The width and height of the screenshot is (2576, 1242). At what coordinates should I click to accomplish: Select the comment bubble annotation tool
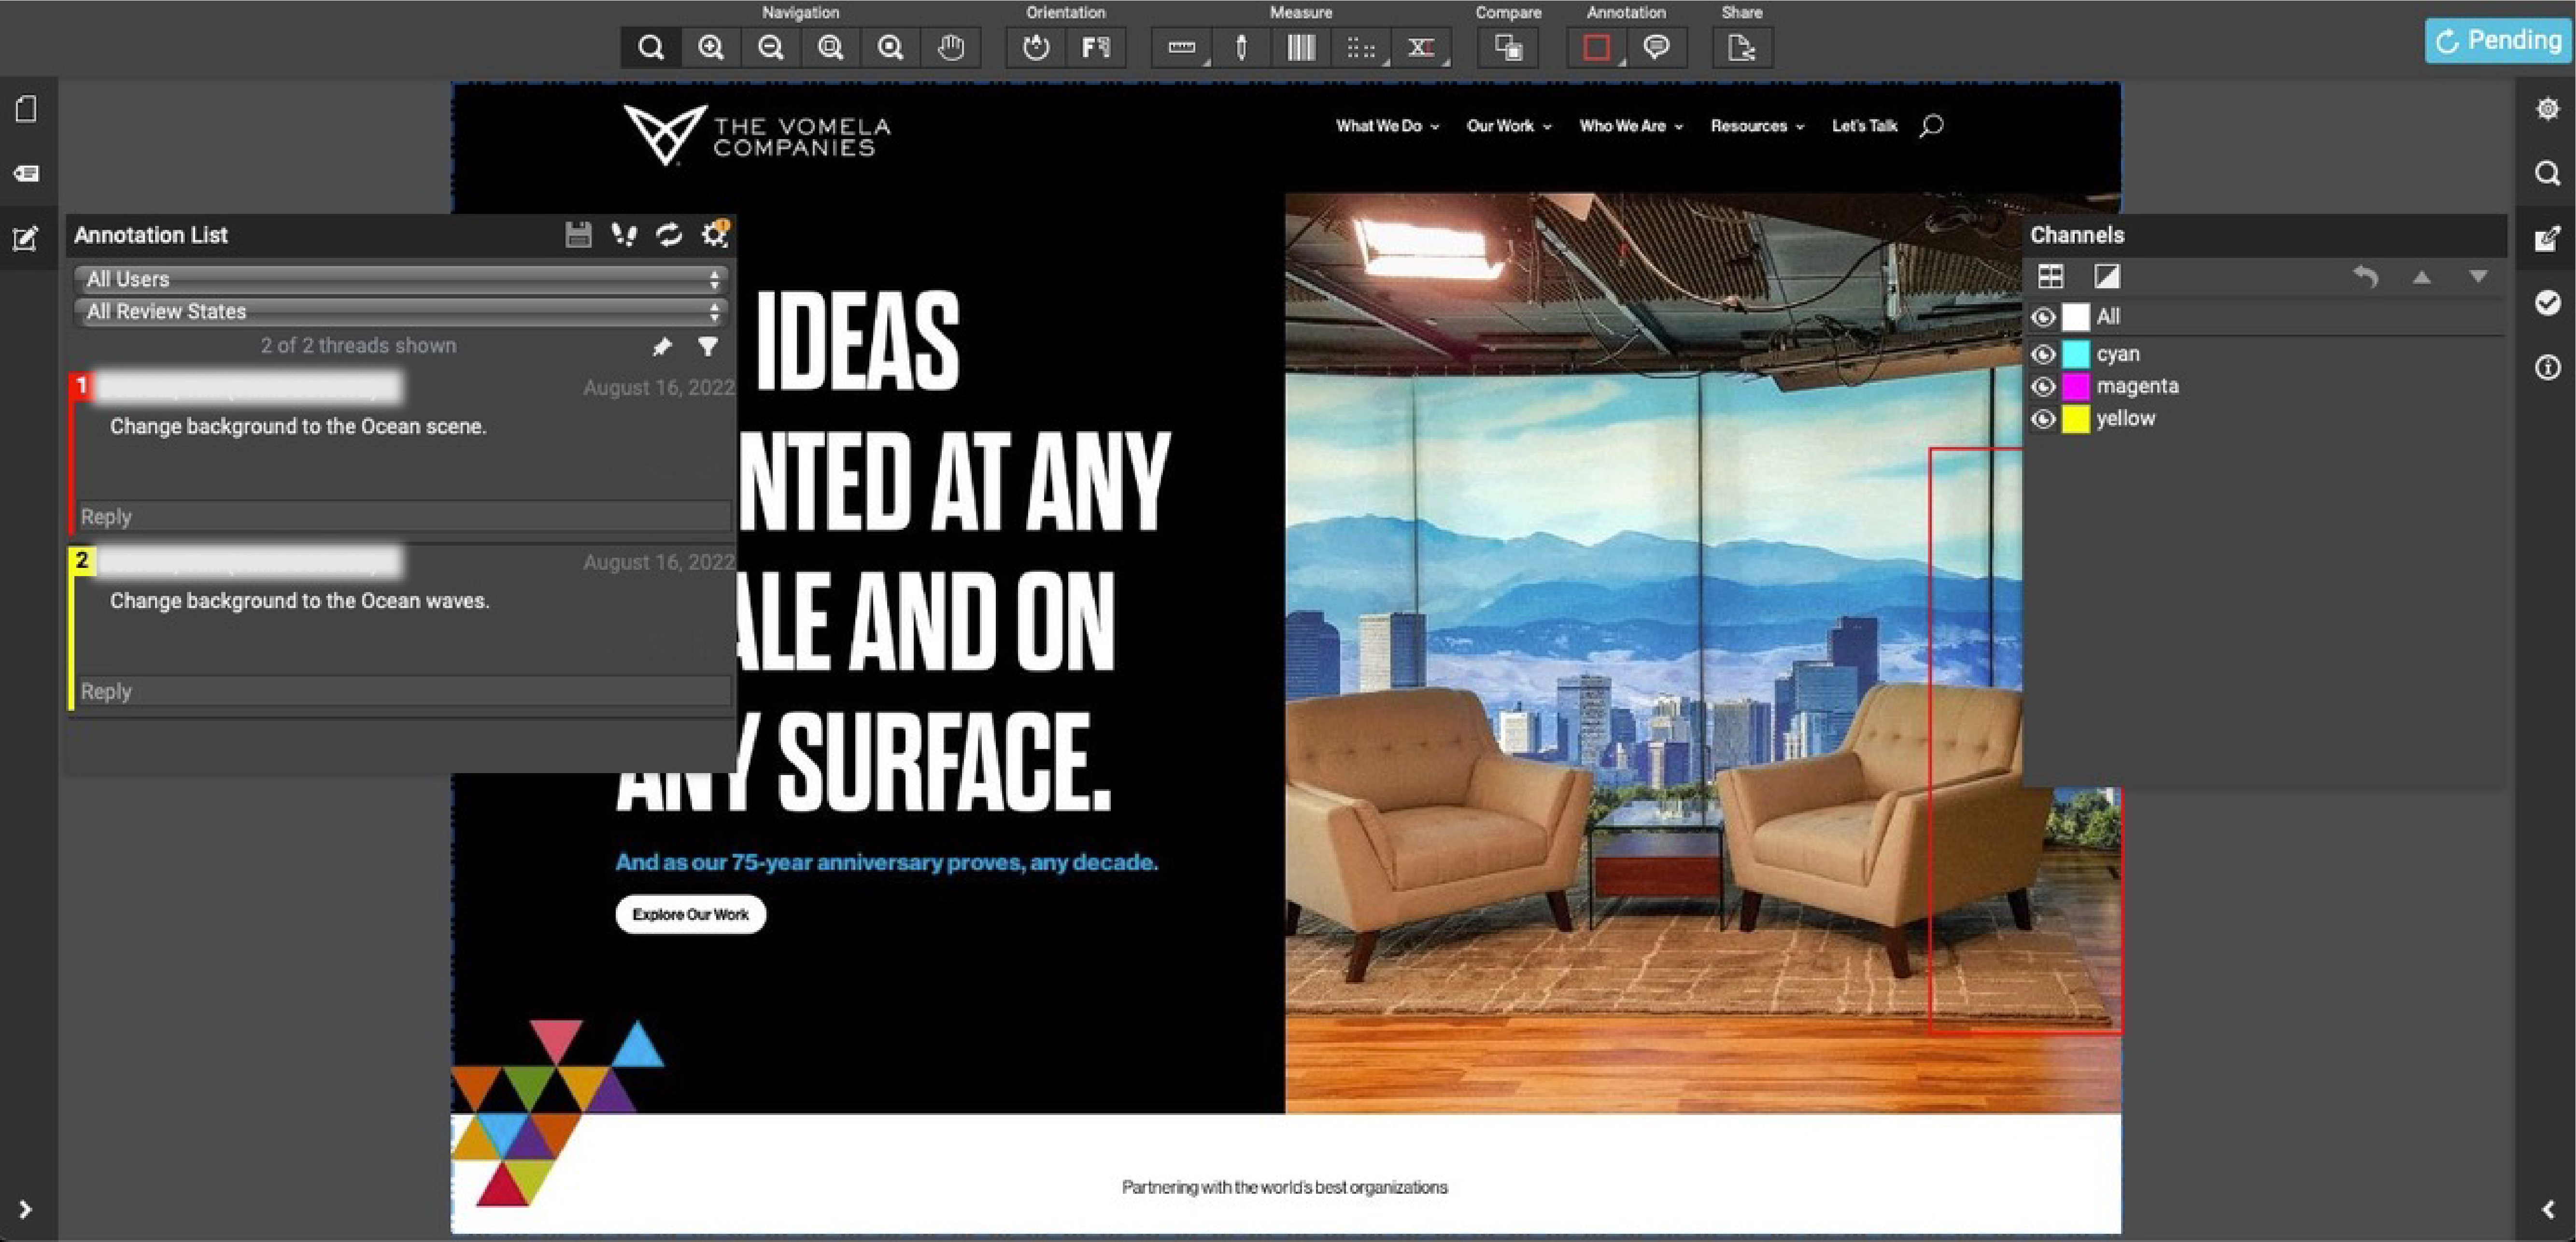click(1656, 47)
